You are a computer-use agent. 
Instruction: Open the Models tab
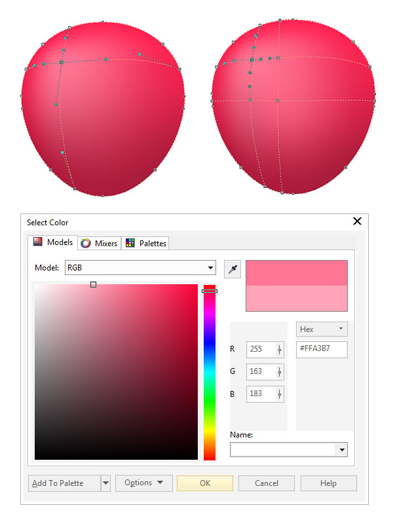pyautogui.click(x=53, y=242)
